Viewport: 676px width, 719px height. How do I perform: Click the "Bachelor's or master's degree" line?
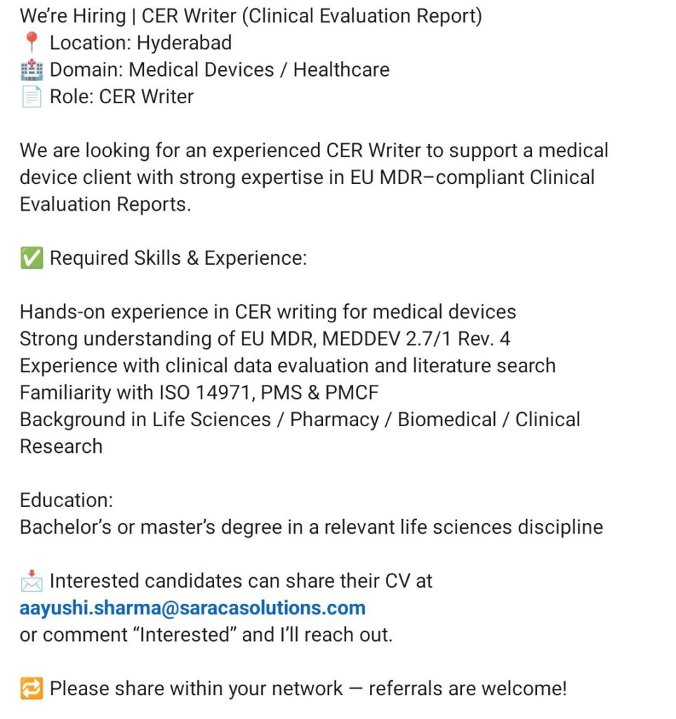pos(311,527)
